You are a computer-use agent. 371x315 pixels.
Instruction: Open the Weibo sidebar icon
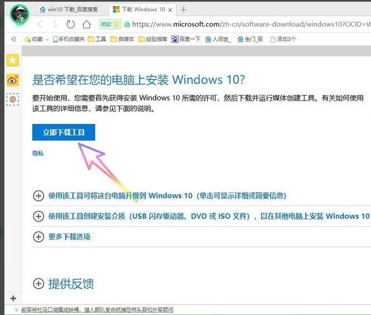click(12, 80)
